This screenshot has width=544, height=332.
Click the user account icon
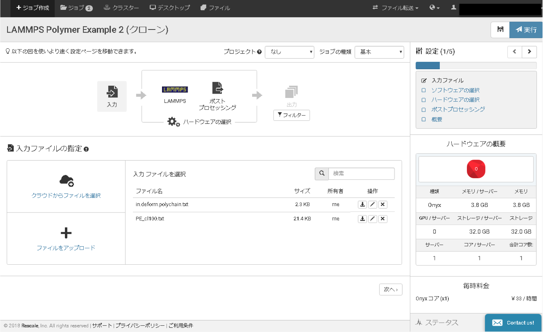[x=454, y=7]
